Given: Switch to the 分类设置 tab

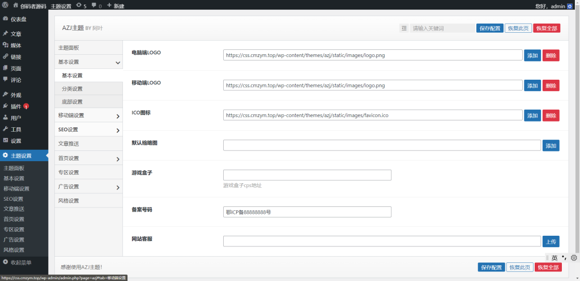Looking at the screenshot, I should pos(72,89).
